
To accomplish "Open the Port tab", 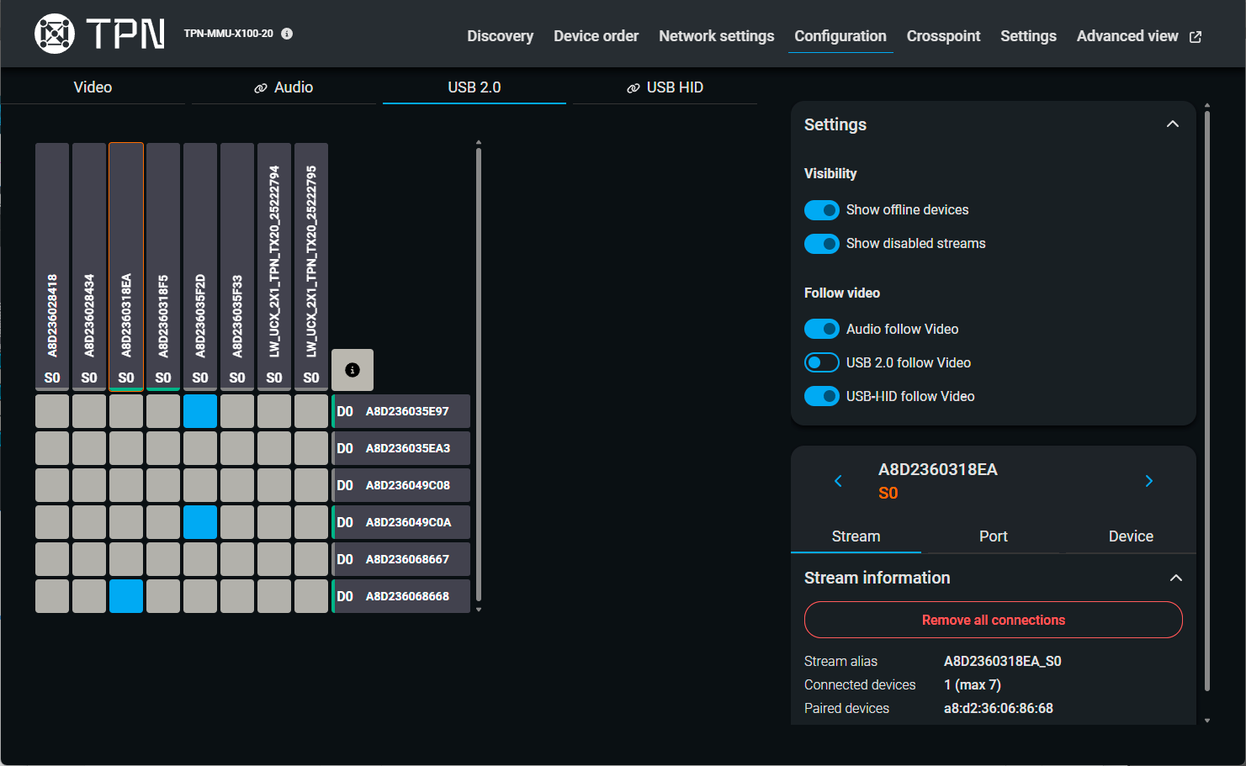I will click(994, 536).
